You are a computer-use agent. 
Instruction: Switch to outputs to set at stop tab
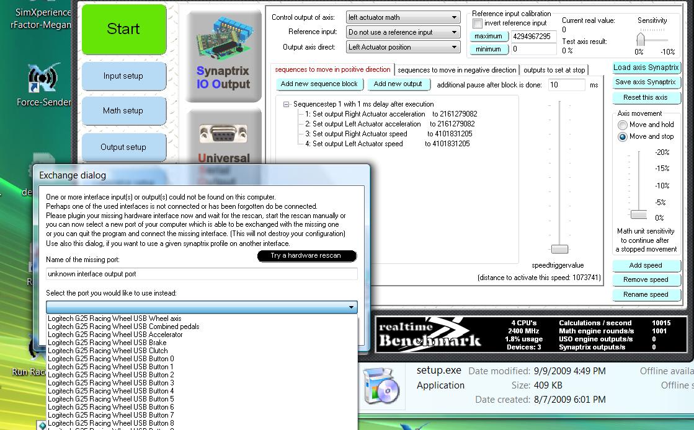point(554,70)
